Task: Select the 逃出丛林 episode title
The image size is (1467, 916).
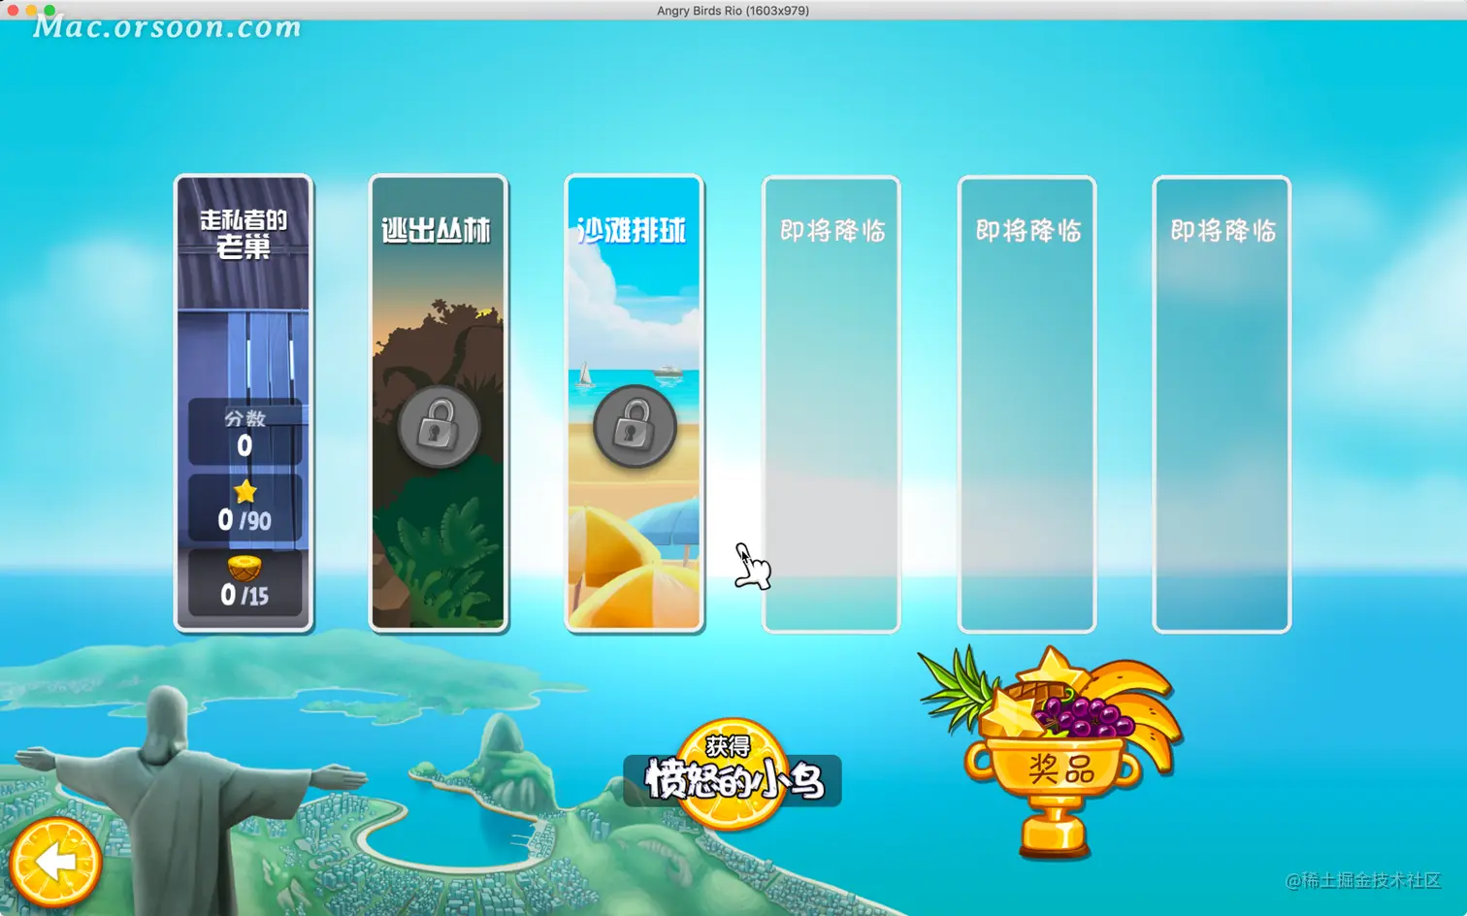Action: 436,230
